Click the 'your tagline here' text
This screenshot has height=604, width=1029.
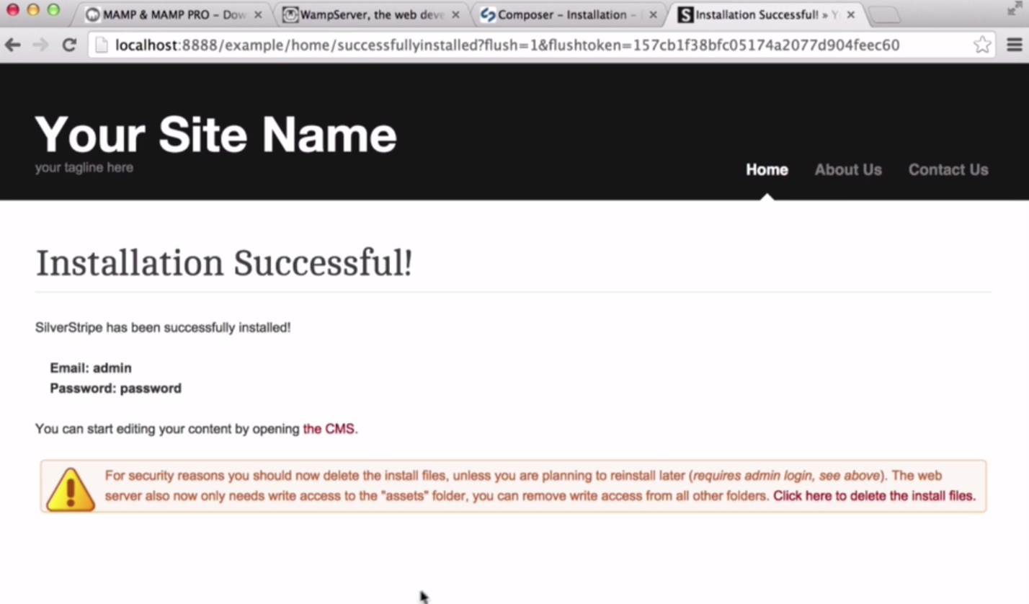click(84, 167)
